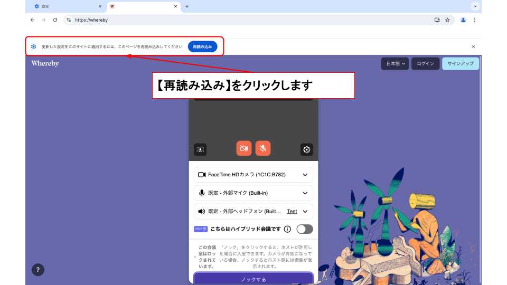Open the 日本語 language dropdown
507x285 pixels.
[395, 64]
